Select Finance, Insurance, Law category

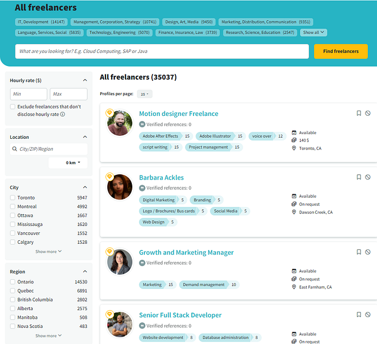click(187, 33)
